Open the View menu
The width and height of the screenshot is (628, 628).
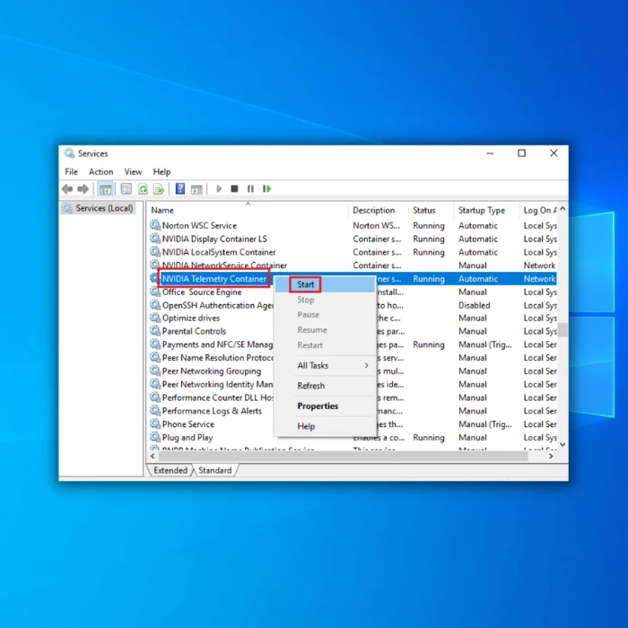[133, 172]
